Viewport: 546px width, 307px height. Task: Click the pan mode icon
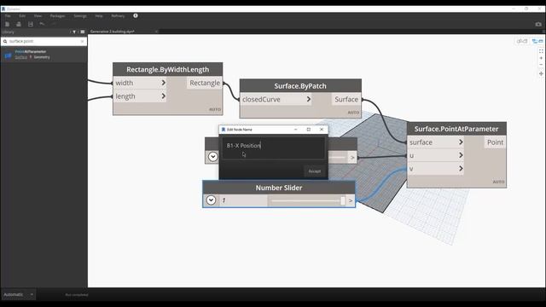click(541, 74)
